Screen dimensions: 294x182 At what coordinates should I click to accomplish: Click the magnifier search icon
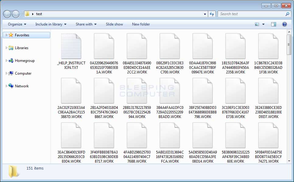click(x=287, y=14)
